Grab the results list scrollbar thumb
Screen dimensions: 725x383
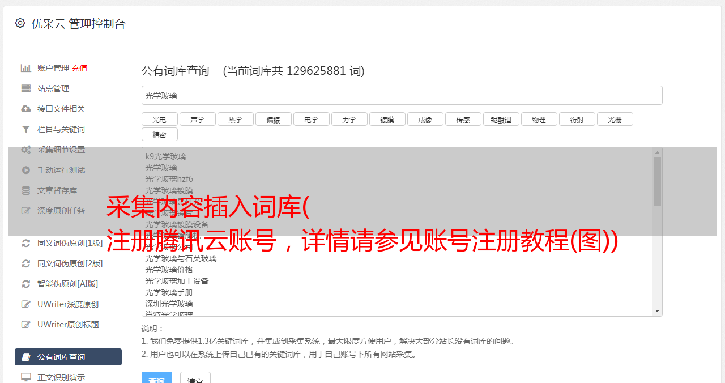tap(657, 181)
